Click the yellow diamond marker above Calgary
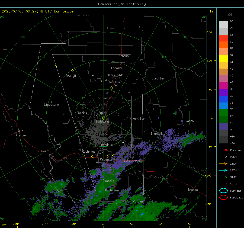244x228 pixels. (x=107, y=156)
